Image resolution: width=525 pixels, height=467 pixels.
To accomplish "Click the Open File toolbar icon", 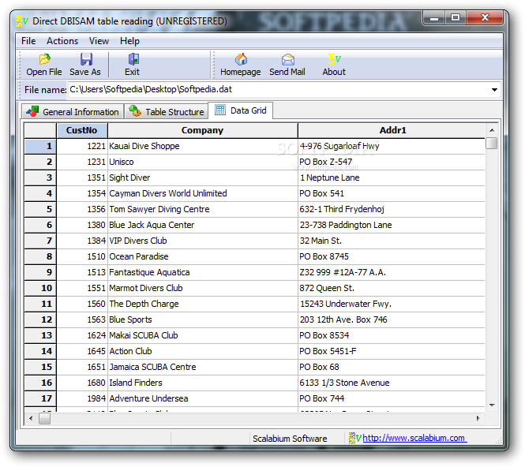I will 44,59.
